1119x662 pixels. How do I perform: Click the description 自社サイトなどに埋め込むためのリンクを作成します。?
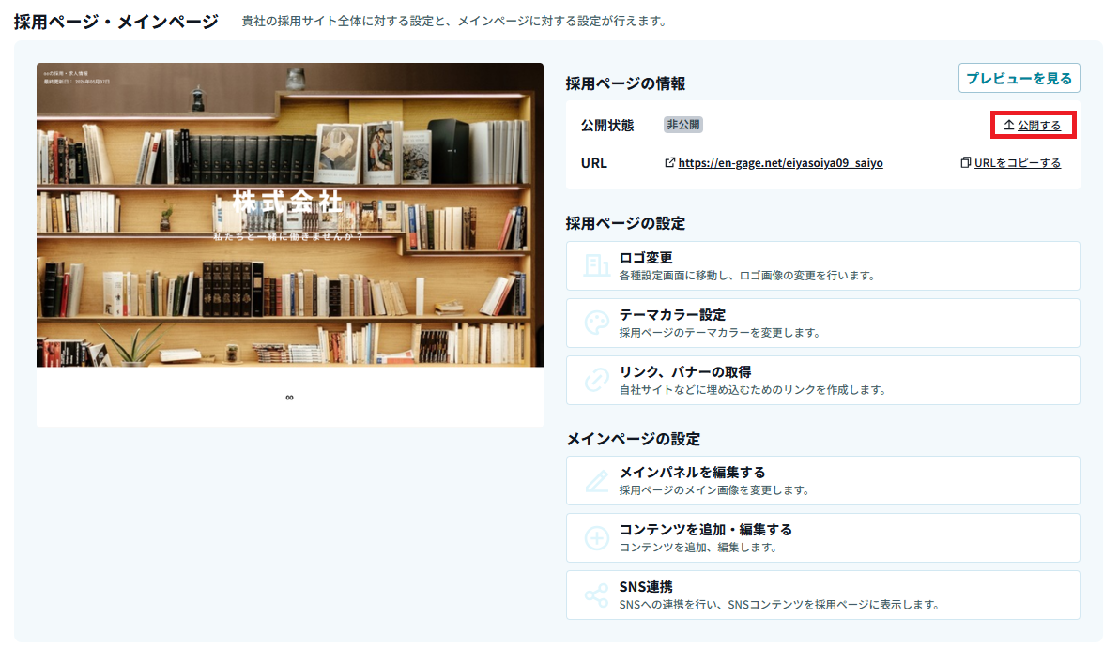[x=753, y=390]
